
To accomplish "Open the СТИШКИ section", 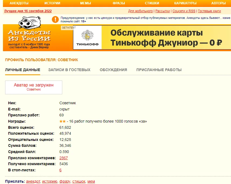I will [x=152, y=3].
